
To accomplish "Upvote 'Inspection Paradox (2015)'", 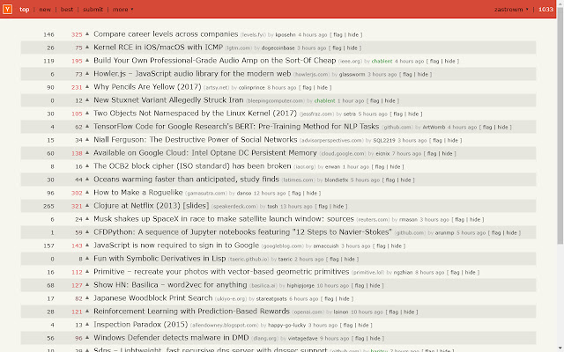I will coord(87,325).
